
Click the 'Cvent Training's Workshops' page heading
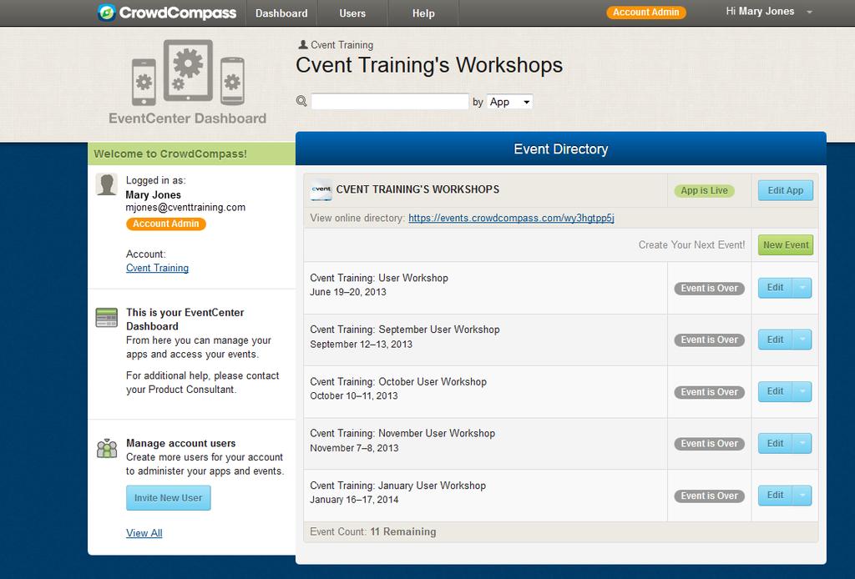[429, 65]
